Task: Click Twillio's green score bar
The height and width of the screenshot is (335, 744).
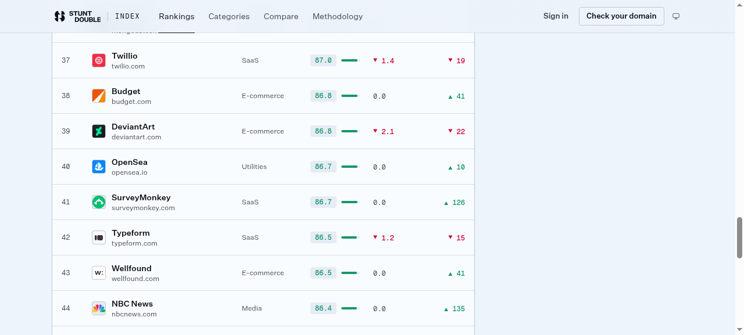Action: [x=350, y=60]
